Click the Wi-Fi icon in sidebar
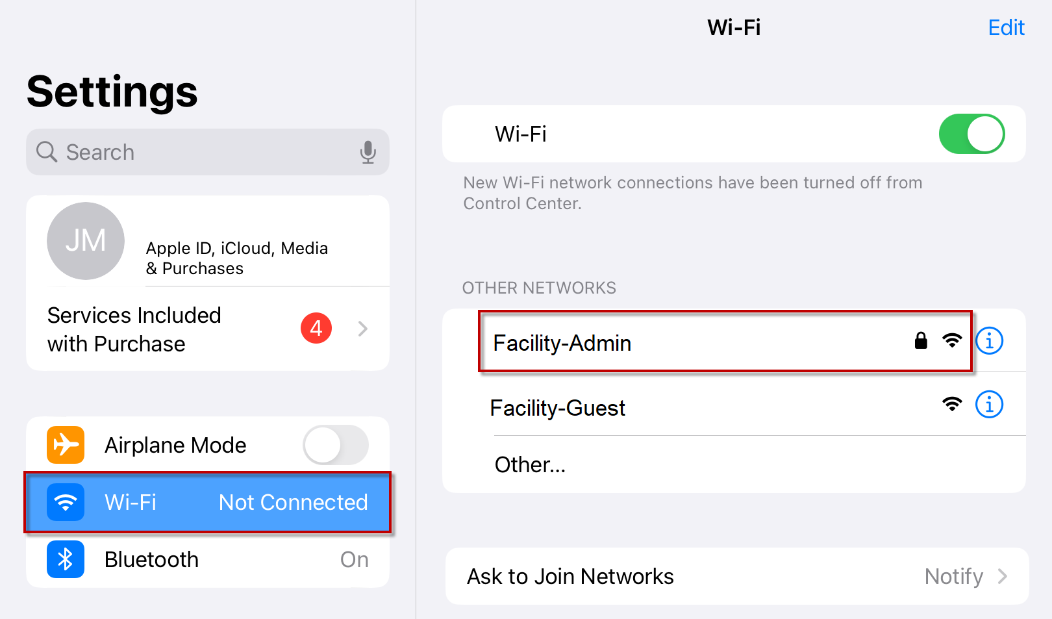This screenshot has height=619, width=1052. tap(66, 502)
